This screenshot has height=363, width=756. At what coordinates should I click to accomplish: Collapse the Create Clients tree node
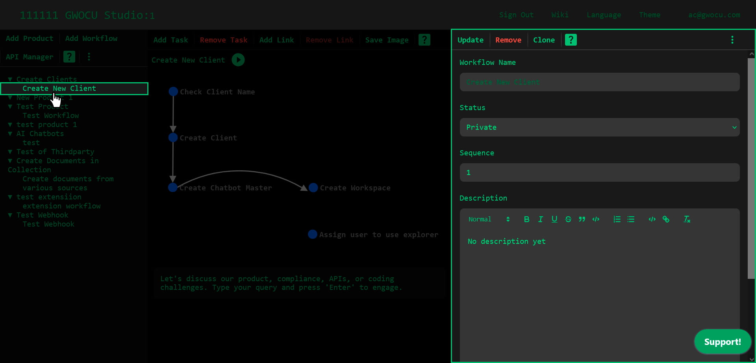[10, 79]
